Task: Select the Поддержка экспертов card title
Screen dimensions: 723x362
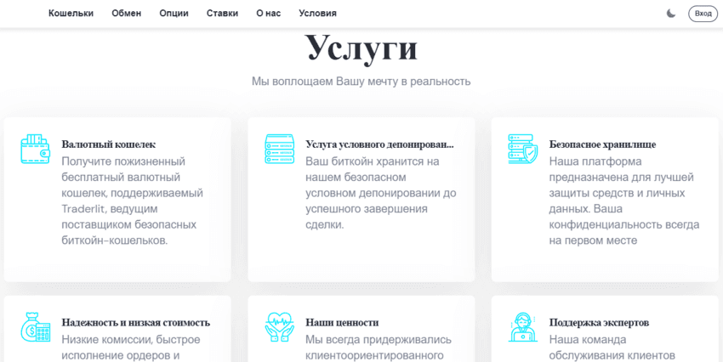Action: coord(600,322)
